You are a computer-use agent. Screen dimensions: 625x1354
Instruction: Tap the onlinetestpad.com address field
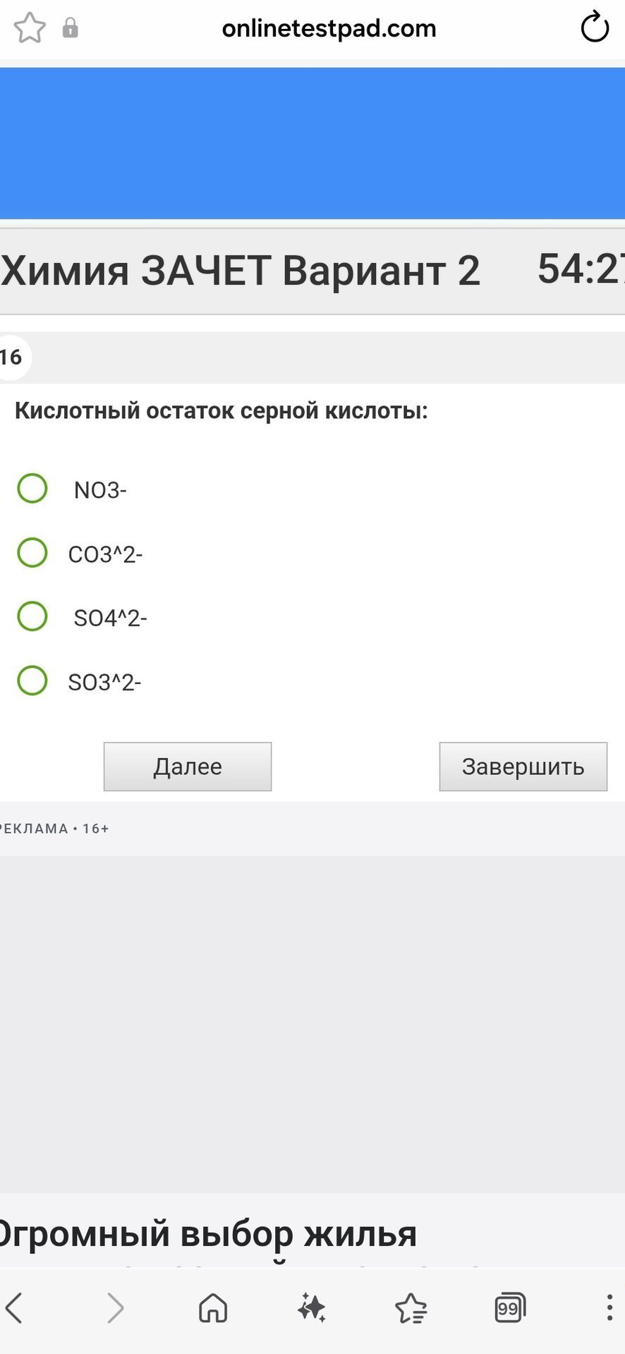coord(329,29)
